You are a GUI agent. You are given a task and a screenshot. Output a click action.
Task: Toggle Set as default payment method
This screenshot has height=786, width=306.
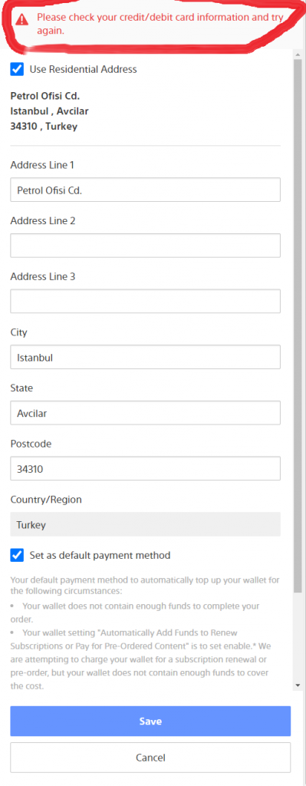click(17, 555)
